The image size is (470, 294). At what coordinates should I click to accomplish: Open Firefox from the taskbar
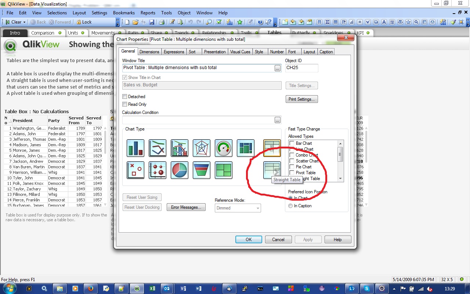click(90, 288)
